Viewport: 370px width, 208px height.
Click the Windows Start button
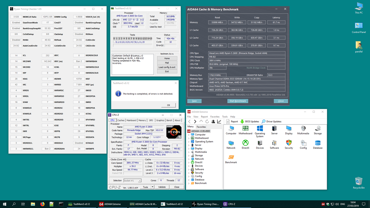[x=4, y=204]
